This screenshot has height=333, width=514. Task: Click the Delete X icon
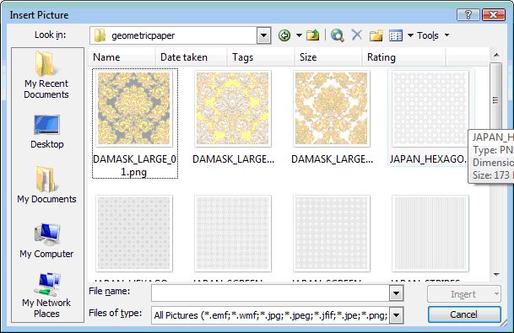[357, 35]
